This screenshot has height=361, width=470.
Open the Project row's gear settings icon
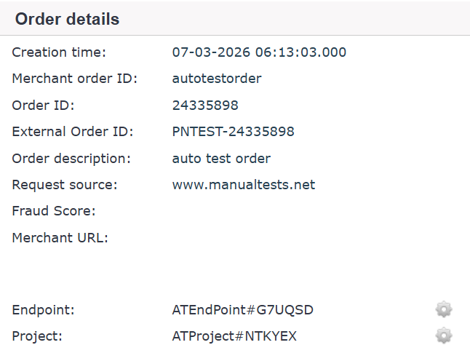click(444, 336)
